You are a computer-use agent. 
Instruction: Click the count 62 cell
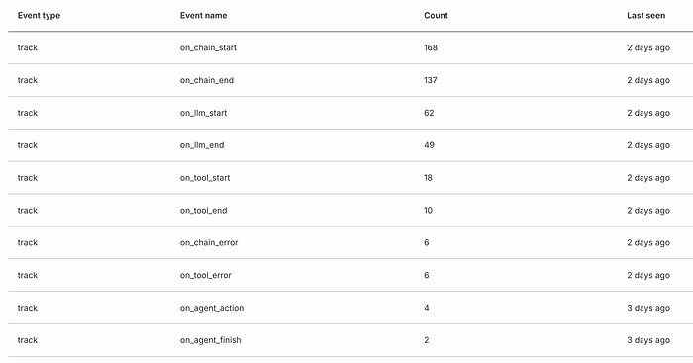tap(429, 113)
